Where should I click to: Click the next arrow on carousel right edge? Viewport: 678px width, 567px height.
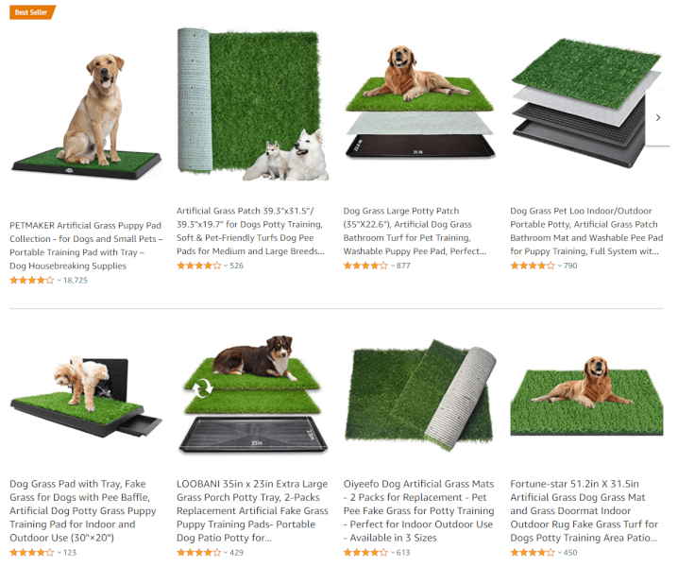(657, 117)
